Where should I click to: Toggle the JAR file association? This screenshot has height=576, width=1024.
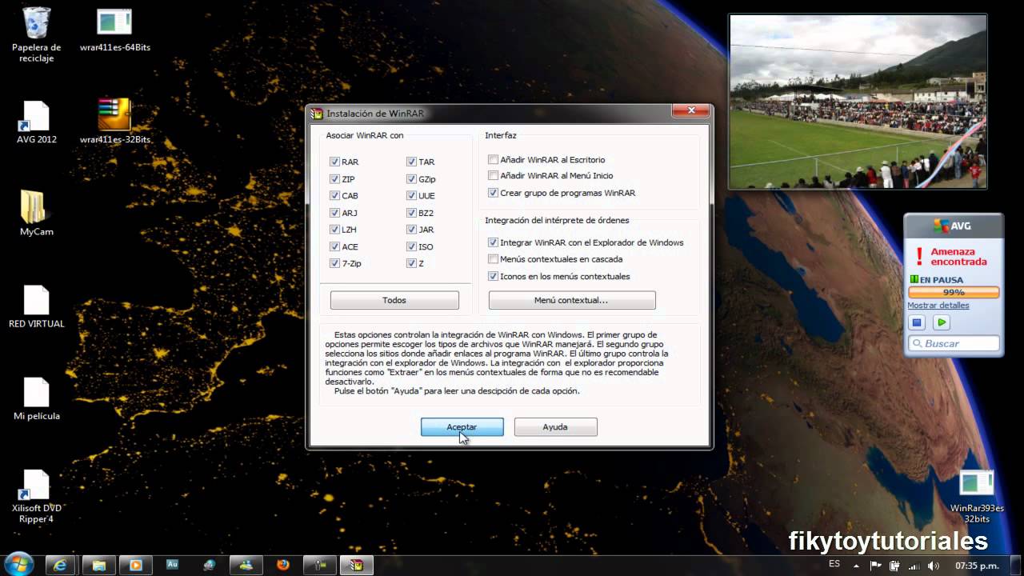[x=411, y=230]
